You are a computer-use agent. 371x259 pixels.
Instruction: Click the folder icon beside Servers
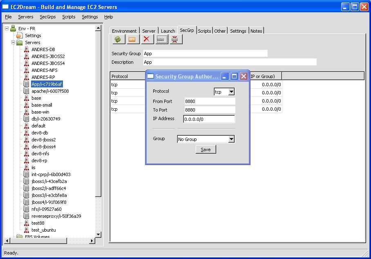click(20, 42)
